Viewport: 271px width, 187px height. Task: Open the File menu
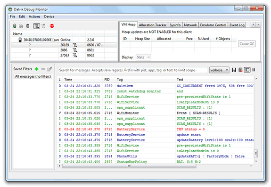coord(12,16)
